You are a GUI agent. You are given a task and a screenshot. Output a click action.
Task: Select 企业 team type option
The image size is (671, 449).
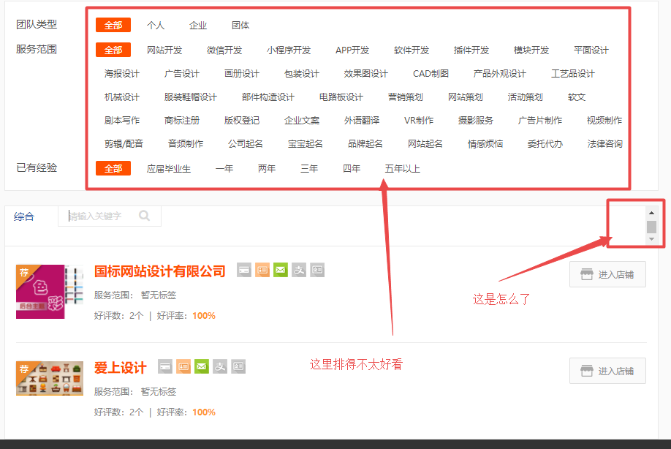pos(198,26)
